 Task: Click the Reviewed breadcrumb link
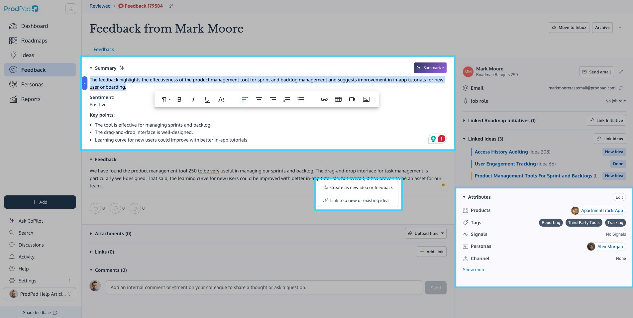[100, 6]
